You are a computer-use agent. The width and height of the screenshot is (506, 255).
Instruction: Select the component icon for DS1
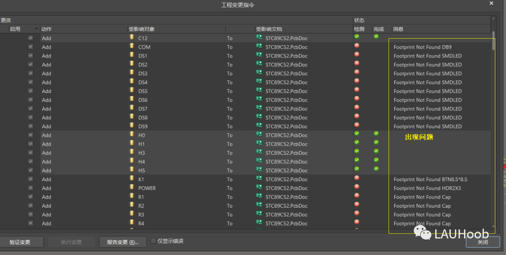[132, 55]
